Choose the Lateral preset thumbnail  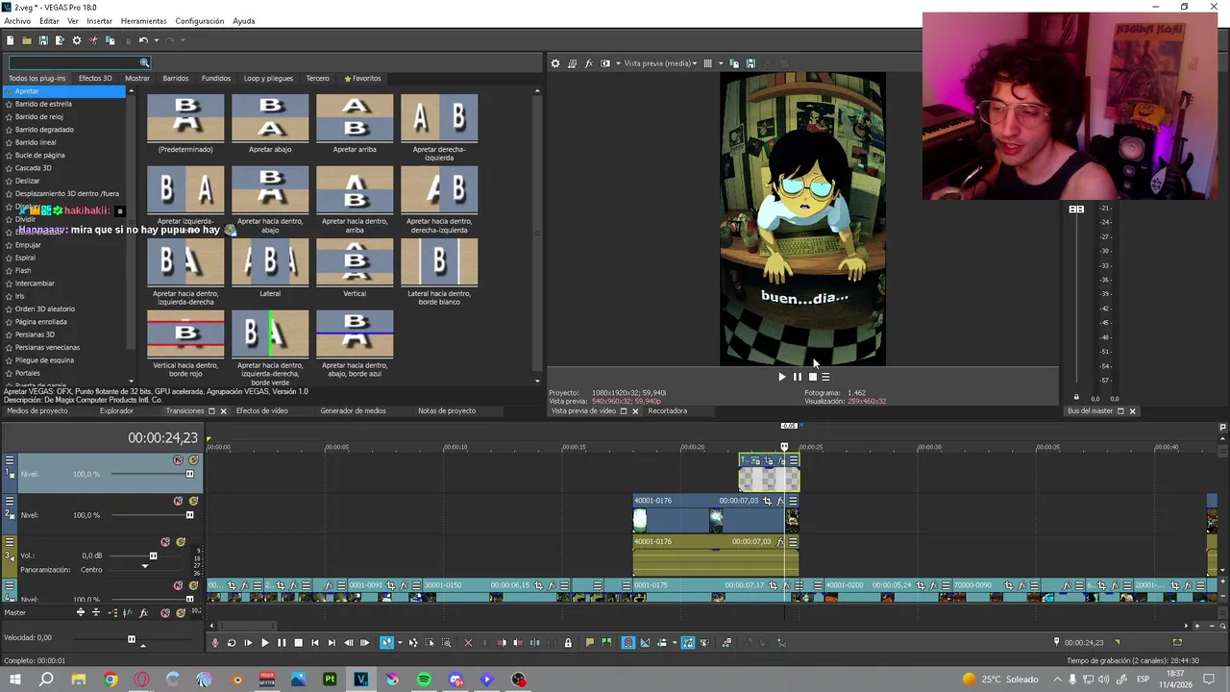pos(270,261)
